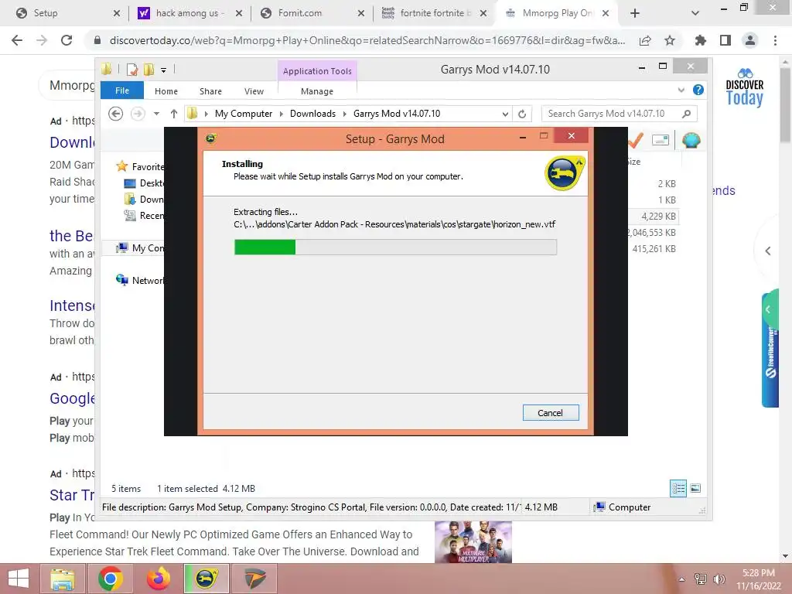
Task: Select Desktop in the navigation pane
Action: coord(144,183)
